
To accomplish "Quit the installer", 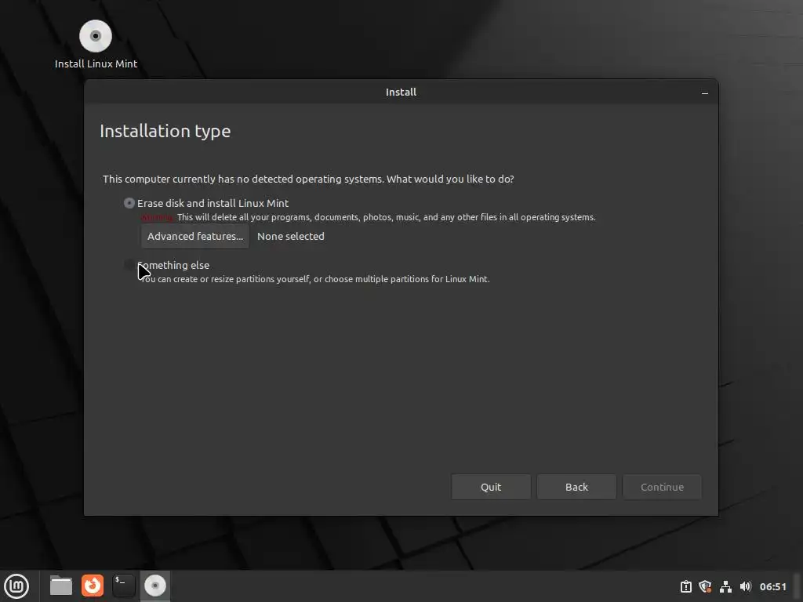I will (491, 487).
